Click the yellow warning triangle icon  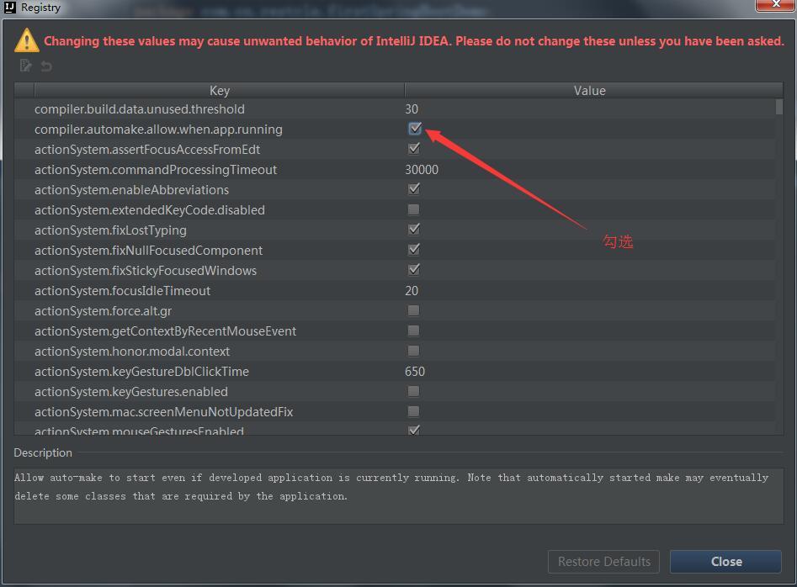[26, 40]
